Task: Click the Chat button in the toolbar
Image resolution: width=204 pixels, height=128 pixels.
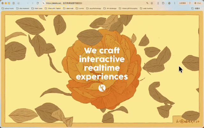Action: [x=198, y=3]
